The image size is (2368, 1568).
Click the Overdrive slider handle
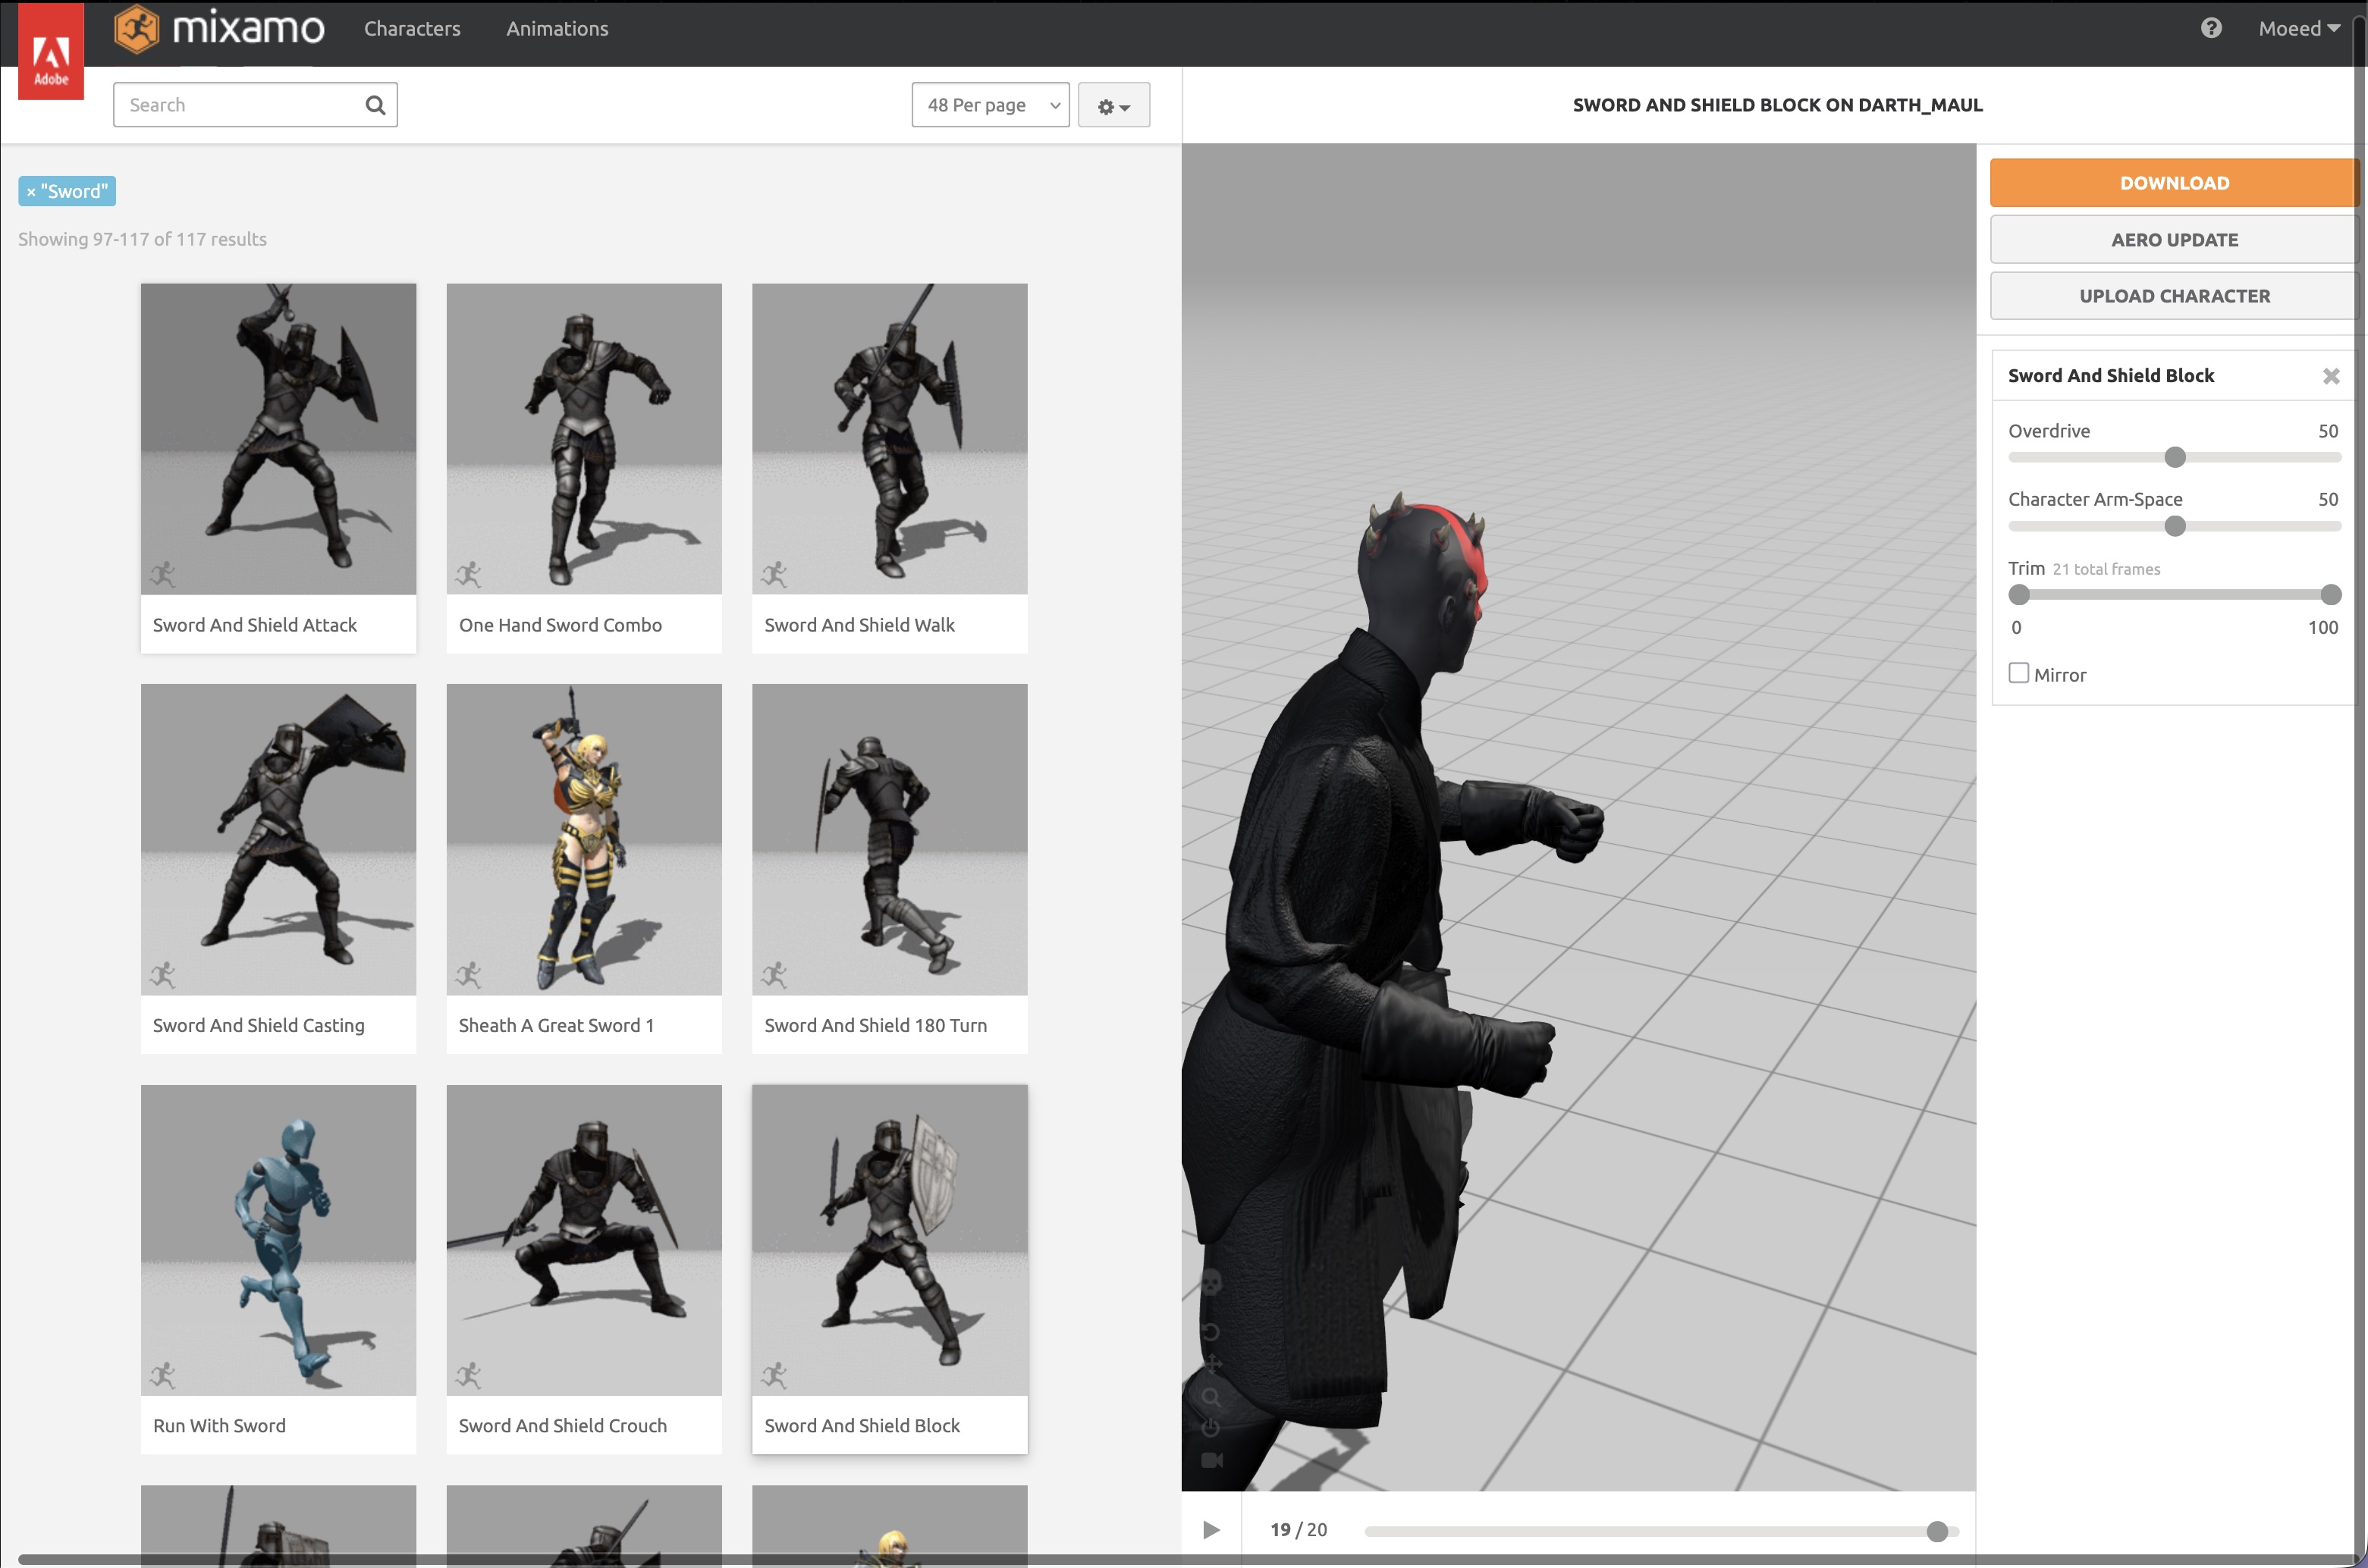pyautogui.click(x=2175, y=458)
